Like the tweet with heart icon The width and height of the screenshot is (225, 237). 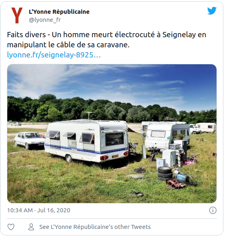(x=11, y=227)
